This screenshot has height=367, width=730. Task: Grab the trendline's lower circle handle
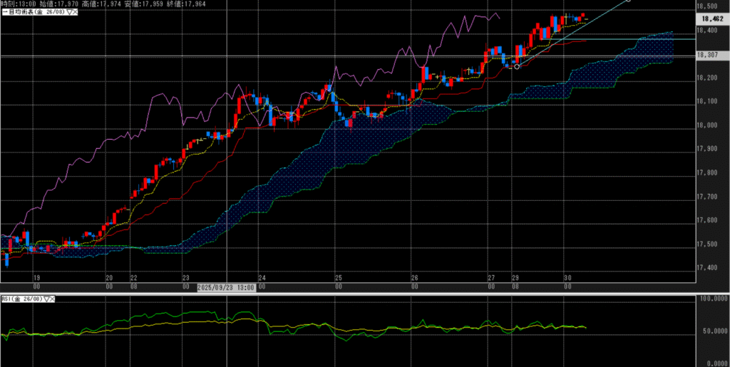[x=517, y=66]
